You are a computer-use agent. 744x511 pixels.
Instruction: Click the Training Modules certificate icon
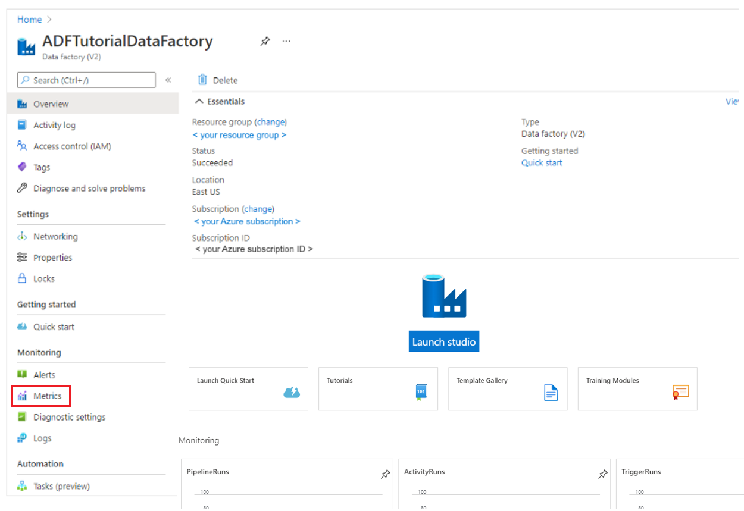(680, 392)
